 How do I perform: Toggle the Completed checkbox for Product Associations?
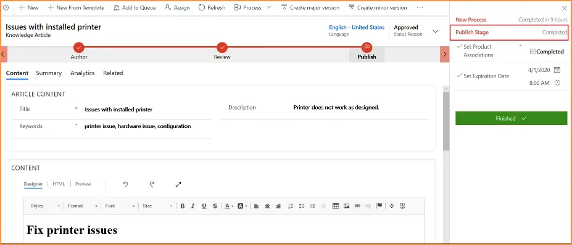click(533, 52)
